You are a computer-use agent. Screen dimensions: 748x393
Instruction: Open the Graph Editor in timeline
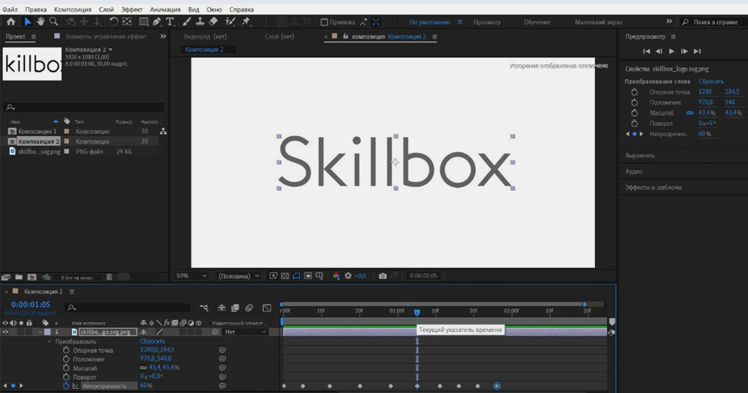(267, 308)
